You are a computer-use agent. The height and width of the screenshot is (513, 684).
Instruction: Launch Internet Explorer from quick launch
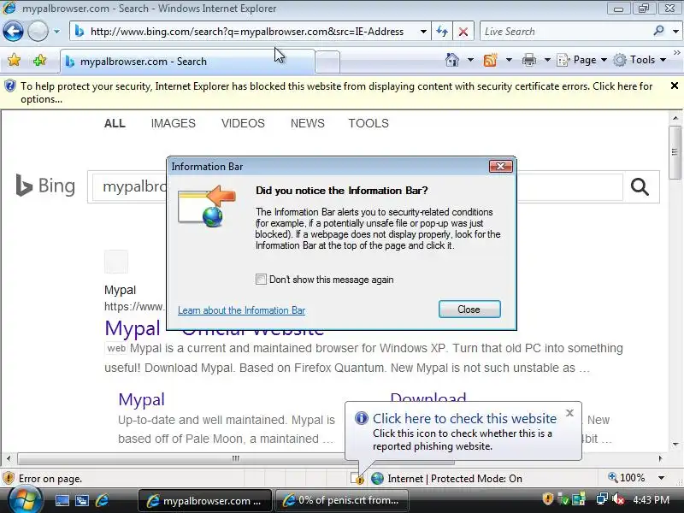click(x=102, y=500)
